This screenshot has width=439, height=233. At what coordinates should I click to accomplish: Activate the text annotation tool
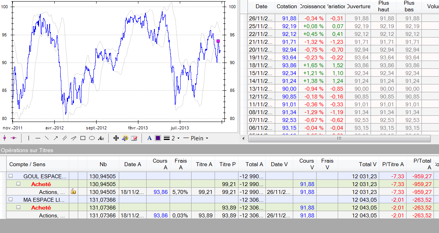[101, 138]
